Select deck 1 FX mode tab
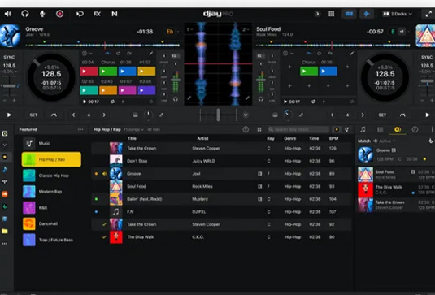 129,54
